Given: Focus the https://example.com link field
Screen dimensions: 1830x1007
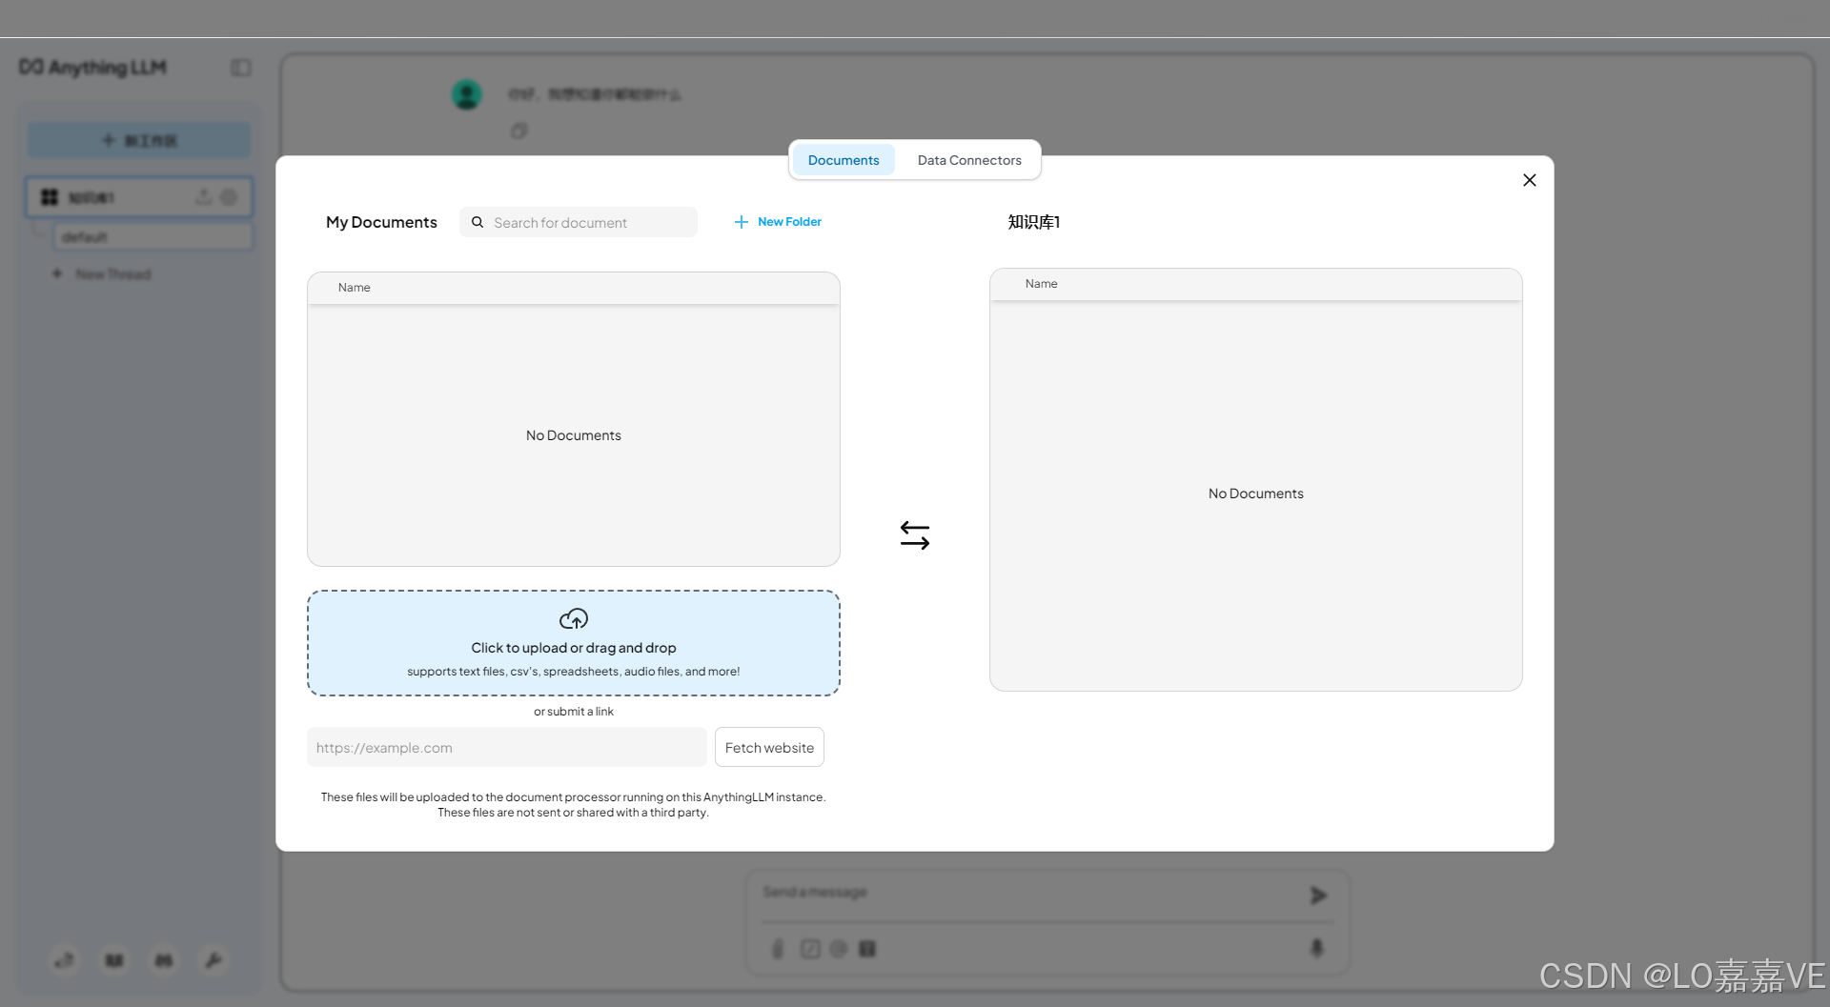Looking at the screenshot, I should tap(507, 748).
